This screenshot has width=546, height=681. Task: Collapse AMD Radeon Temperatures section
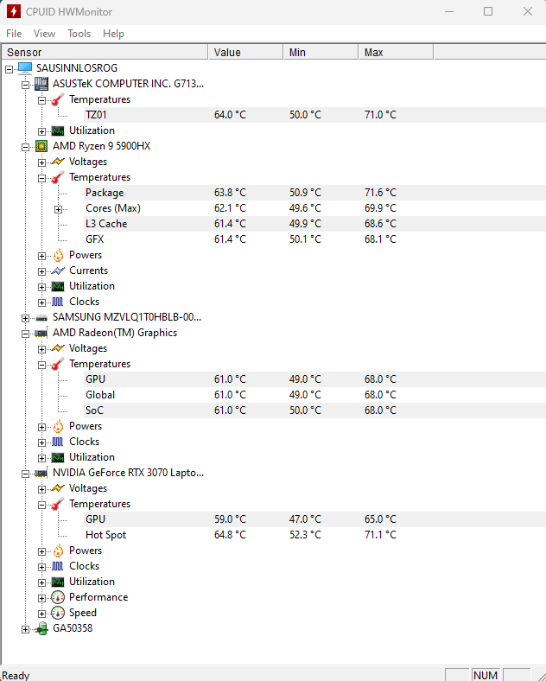(x=41, y=365)
